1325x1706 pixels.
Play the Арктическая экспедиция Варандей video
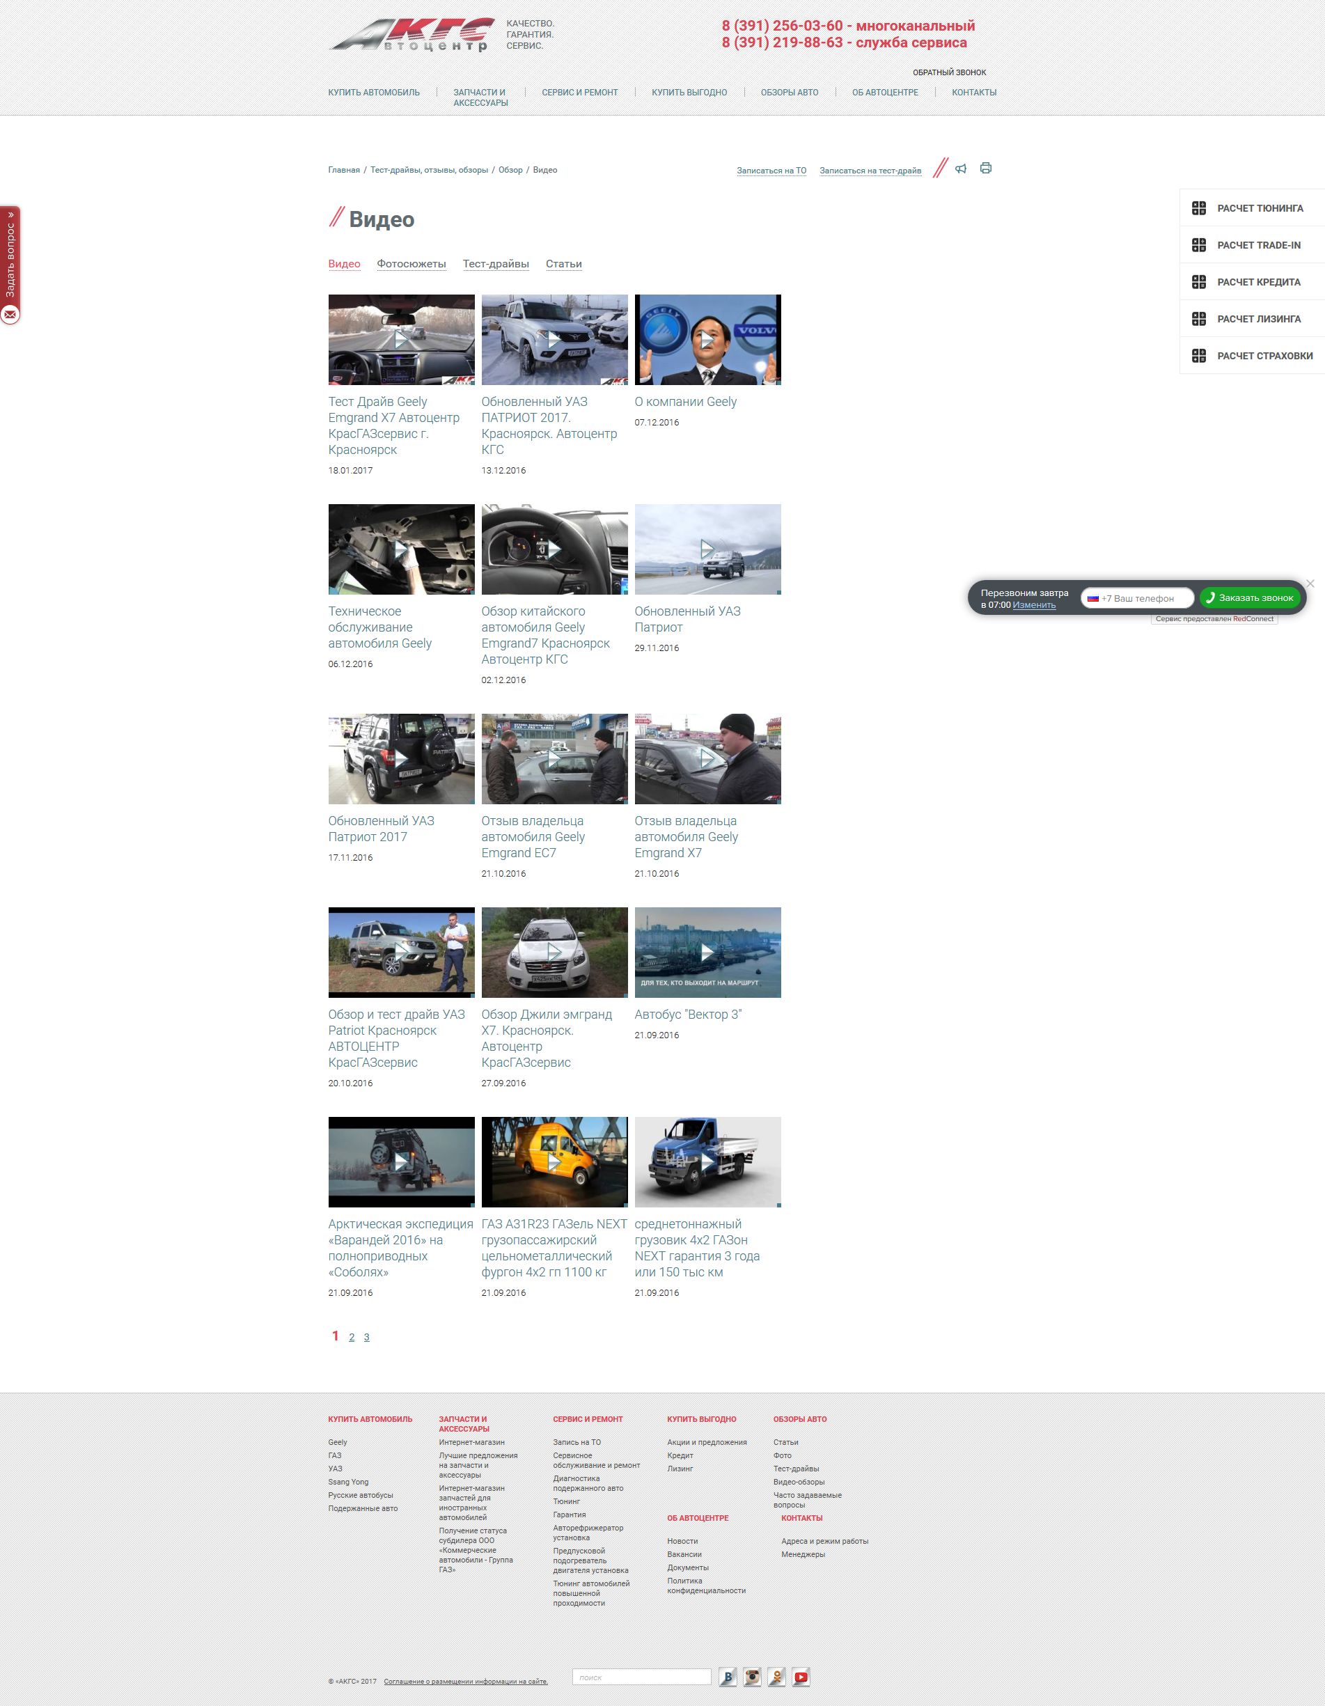401,1161
